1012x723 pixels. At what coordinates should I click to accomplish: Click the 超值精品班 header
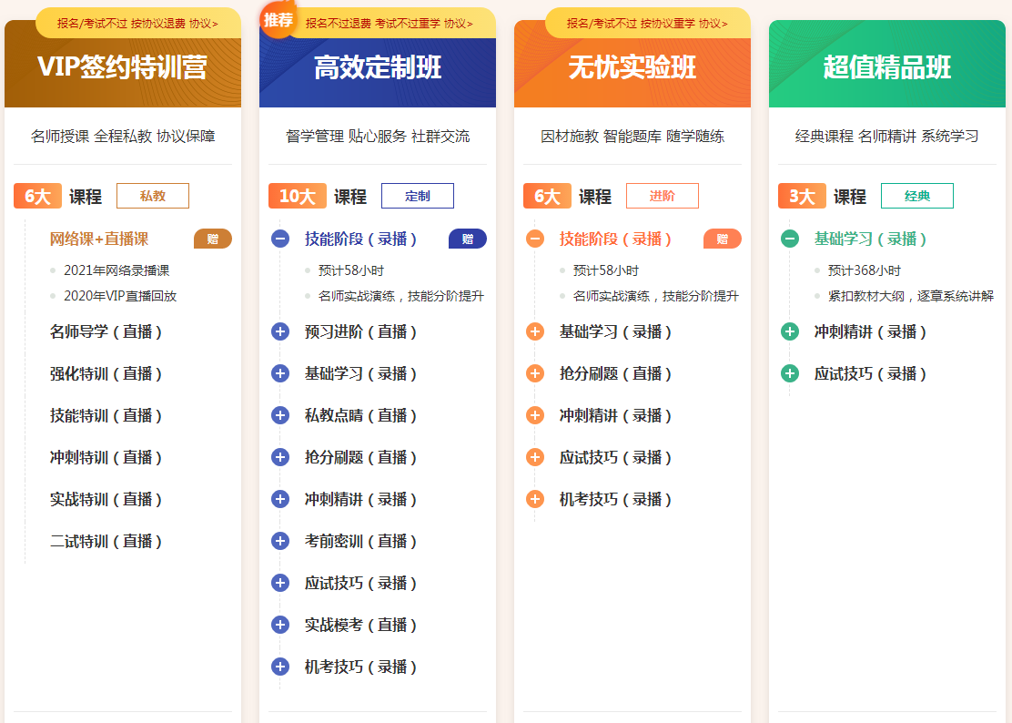[x=887, y=66]
